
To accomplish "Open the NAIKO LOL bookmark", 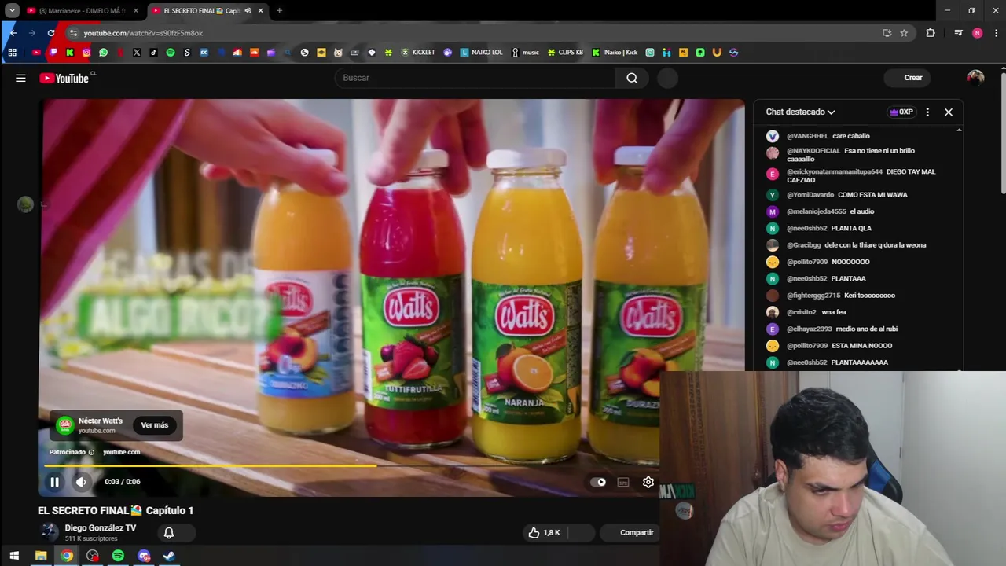I will [481, 53].
